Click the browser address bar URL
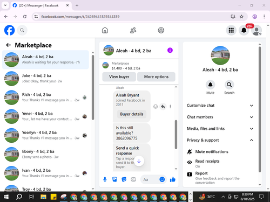 pyautogui.click(x=80, y=17)
